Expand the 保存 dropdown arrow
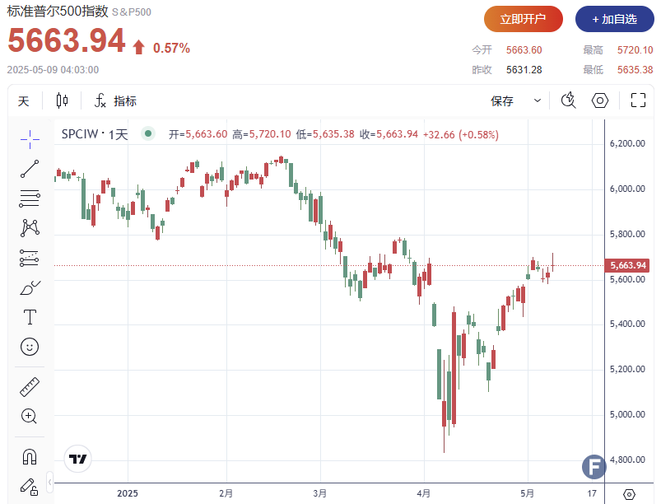 pos(538,101)
